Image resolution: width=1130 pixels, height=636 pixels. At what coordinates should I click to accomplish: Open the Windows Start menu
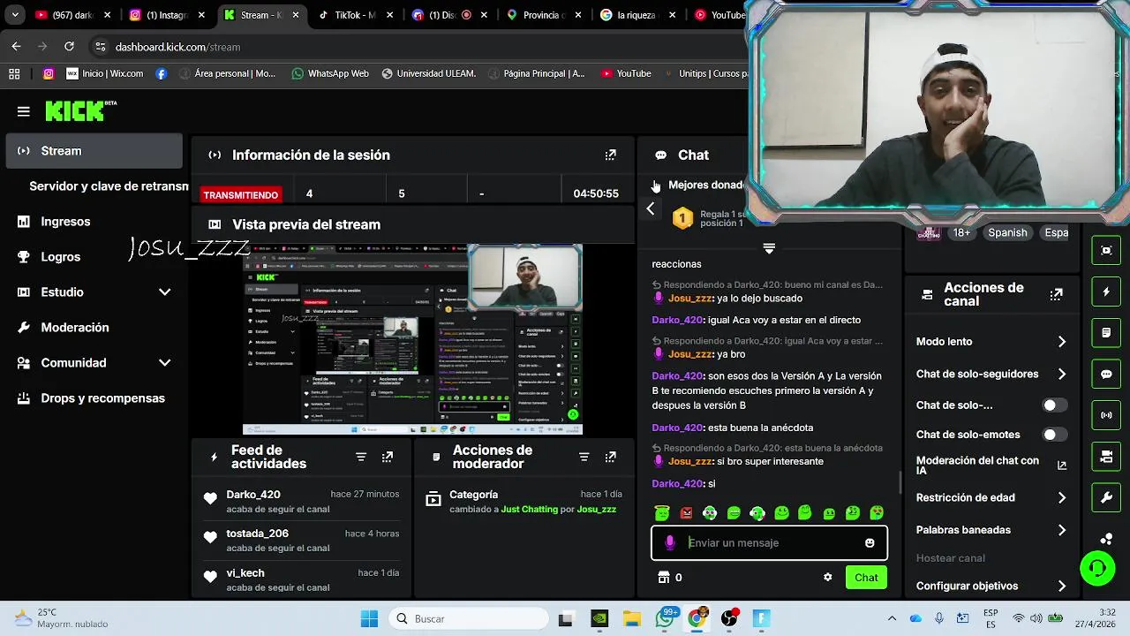pyautogui.click(x=369, y=618)
